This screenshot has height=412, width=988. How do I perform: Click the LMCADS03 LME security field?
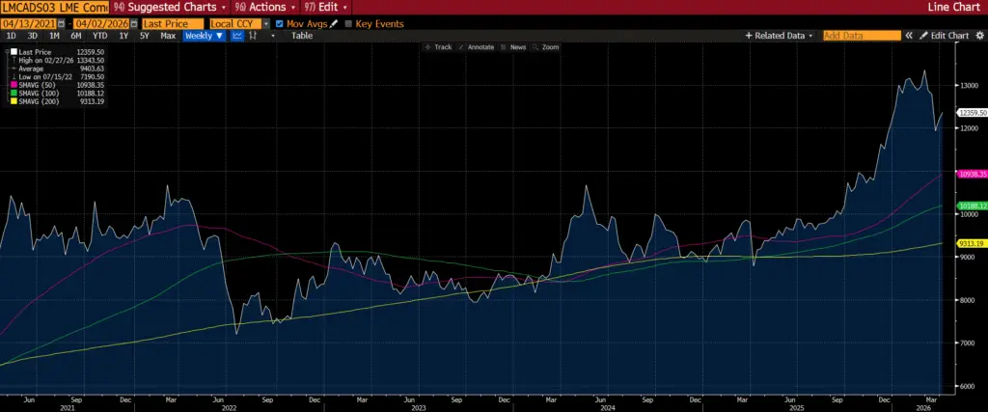pos(54,7)
